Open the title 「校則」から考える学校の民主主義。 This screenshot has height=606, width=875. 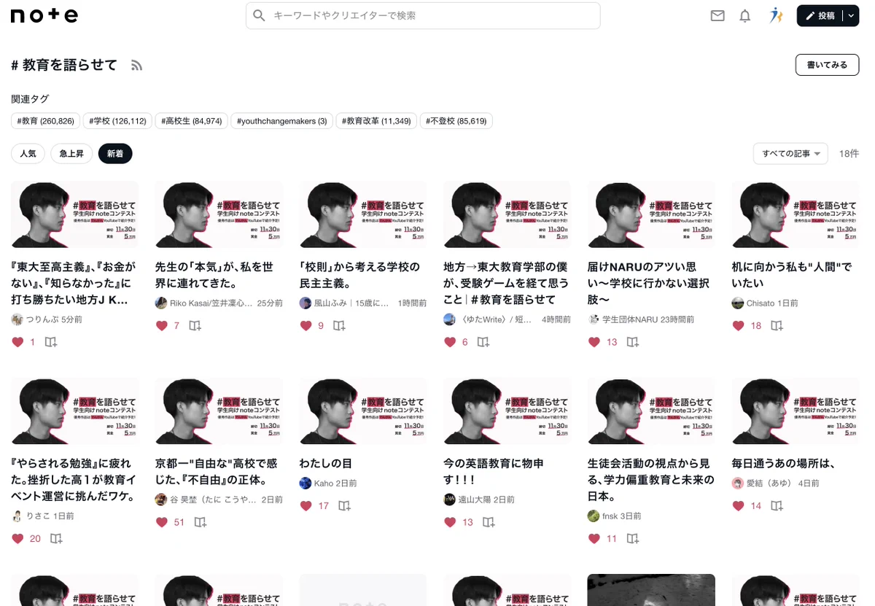click(x=359, y=275)
